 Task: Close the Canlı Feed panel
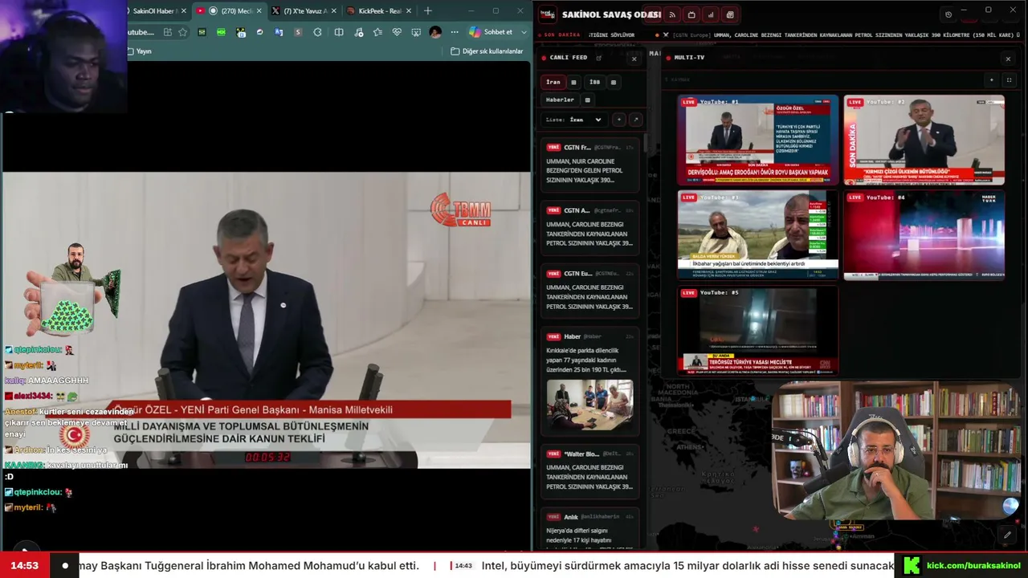634,59
